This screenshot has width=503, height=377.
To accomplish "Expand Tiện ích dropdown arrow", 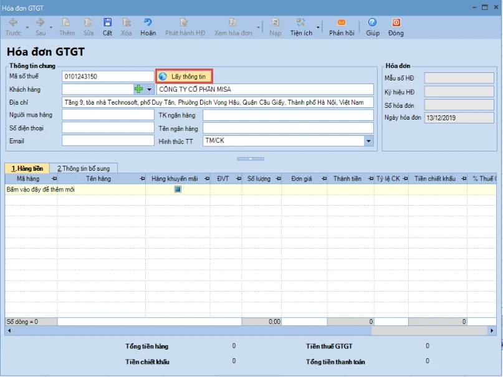I will coord(318,27).
